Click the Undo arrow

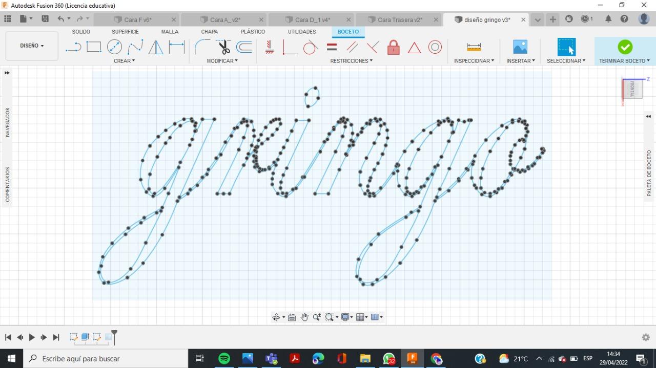pyautogui.click(x=61, y=19)
